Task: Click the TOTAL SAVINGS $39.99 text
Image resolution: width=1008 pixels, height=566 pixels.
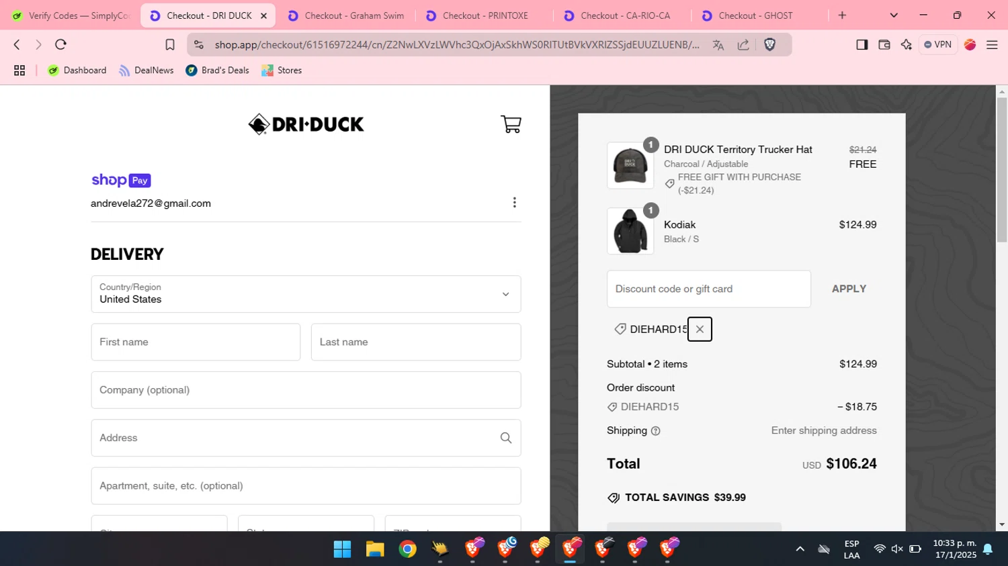Action: [x=685, y=498]
